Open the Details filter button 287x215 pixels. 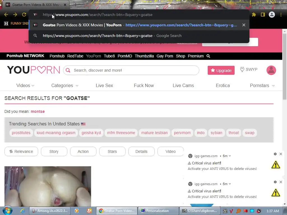click(141, 151)
